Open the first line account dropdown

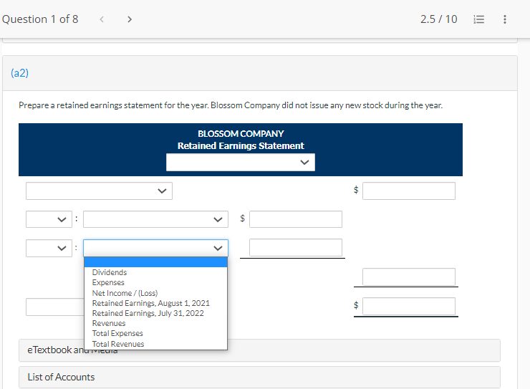coord(99,191)
